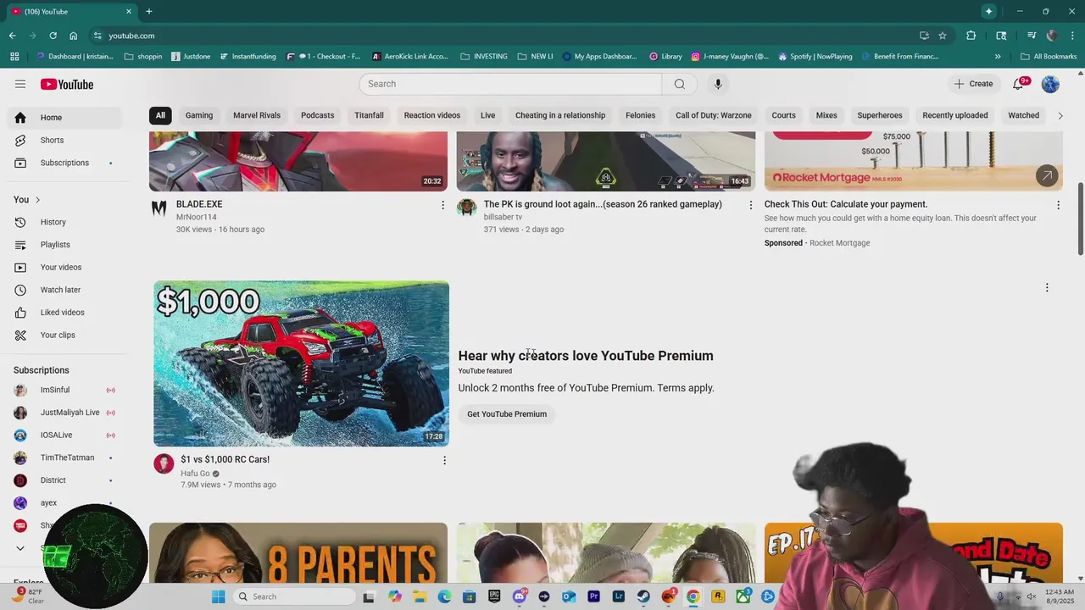Open Discord from the taskbar
Image resolution: width=1085 pixels, height=610 pixels.
520,596
